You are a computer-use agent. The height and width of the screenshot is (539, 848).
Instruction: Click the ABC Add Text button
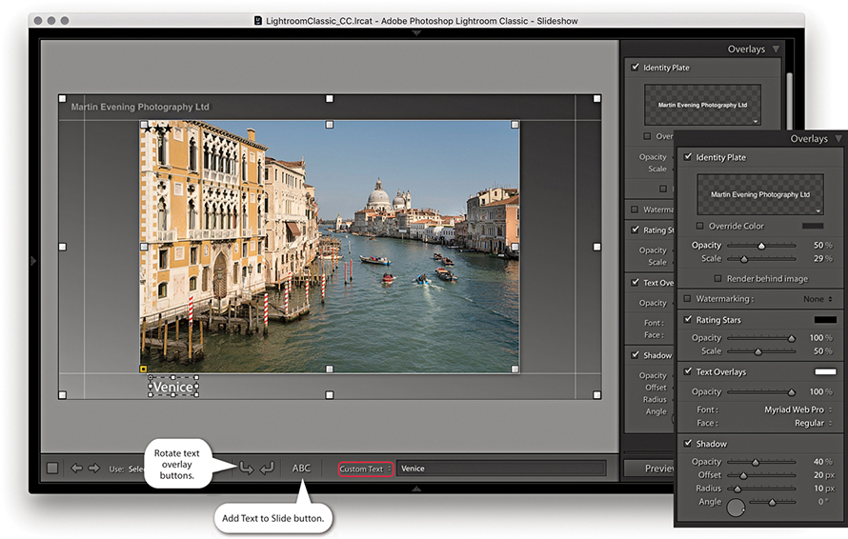pyautogui.click(x=301, y=468)
